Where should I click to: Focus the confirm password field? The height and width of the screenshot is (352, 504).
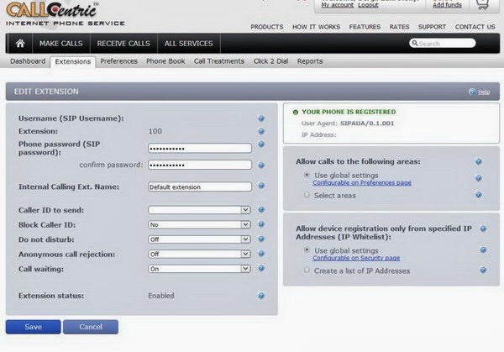click(200, 165)
